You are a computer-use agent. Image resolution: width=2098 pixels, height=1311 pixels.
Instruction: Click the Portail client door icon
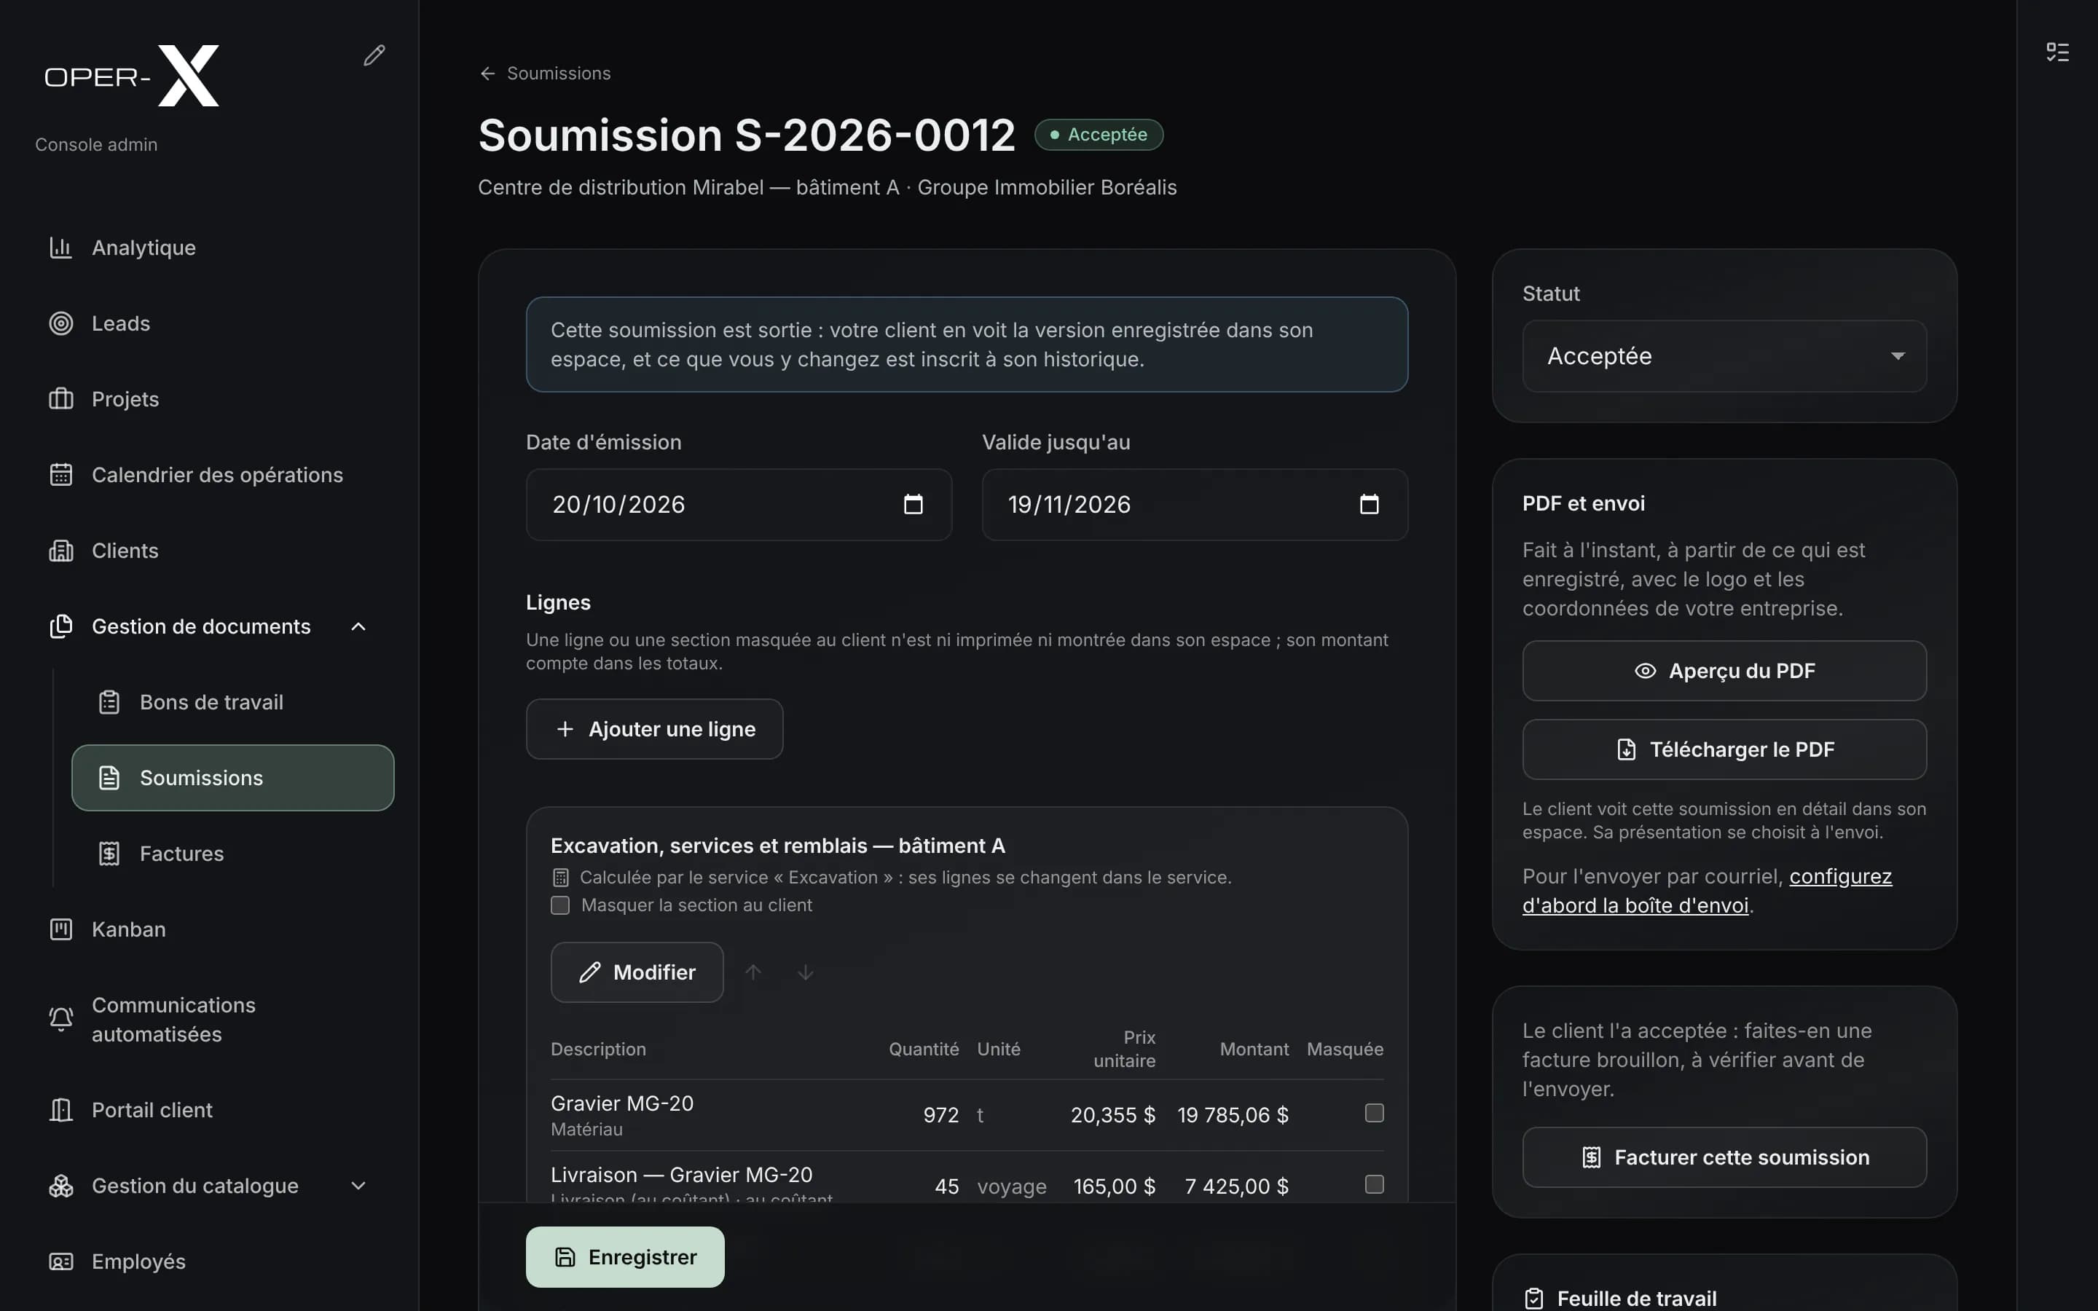(60, 1110)
